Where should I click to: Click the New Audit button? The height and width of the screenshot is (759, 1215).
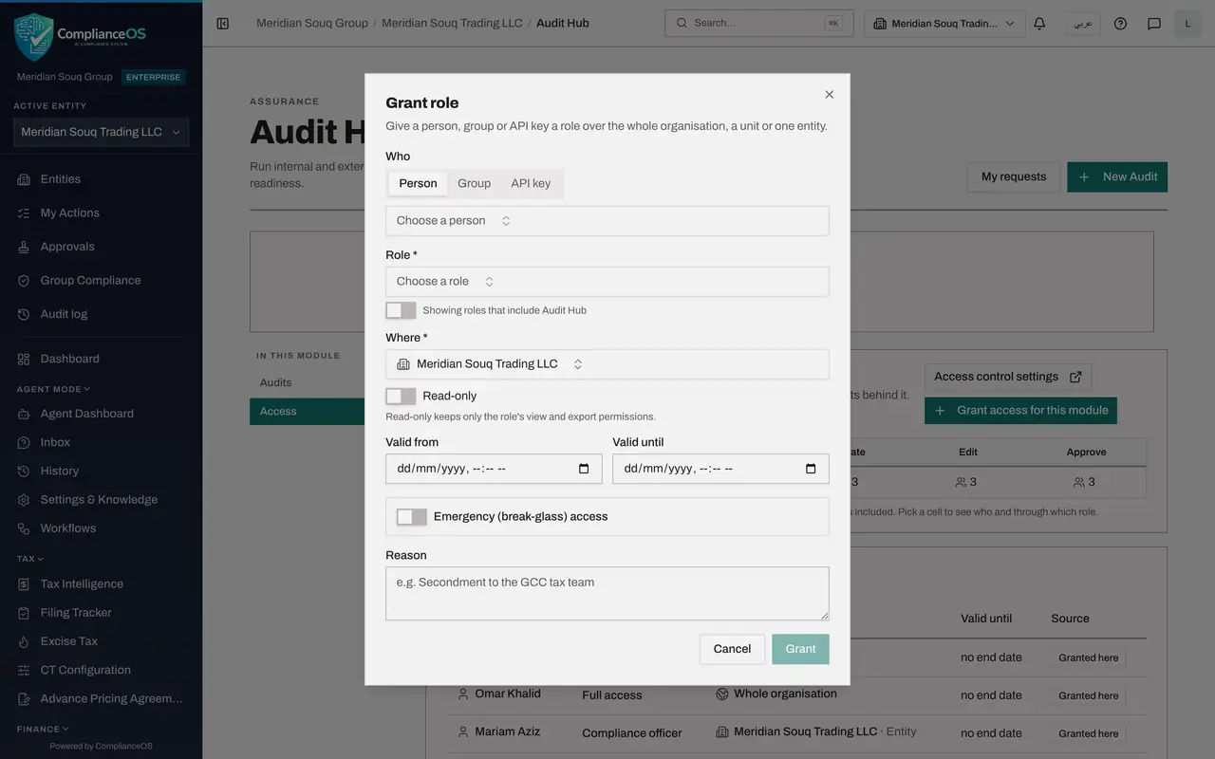click(x=1117, y=177)
